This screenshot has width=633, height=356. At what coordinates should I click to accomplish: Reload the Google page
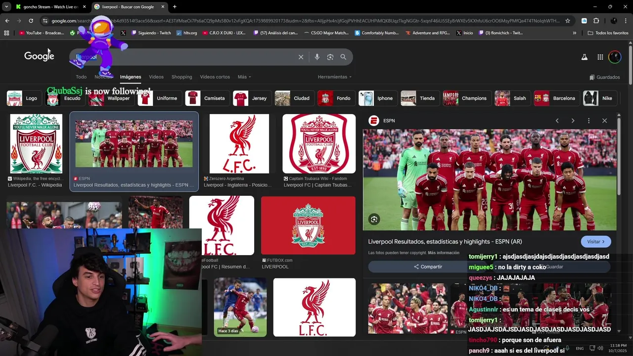(x=31, y=21)
